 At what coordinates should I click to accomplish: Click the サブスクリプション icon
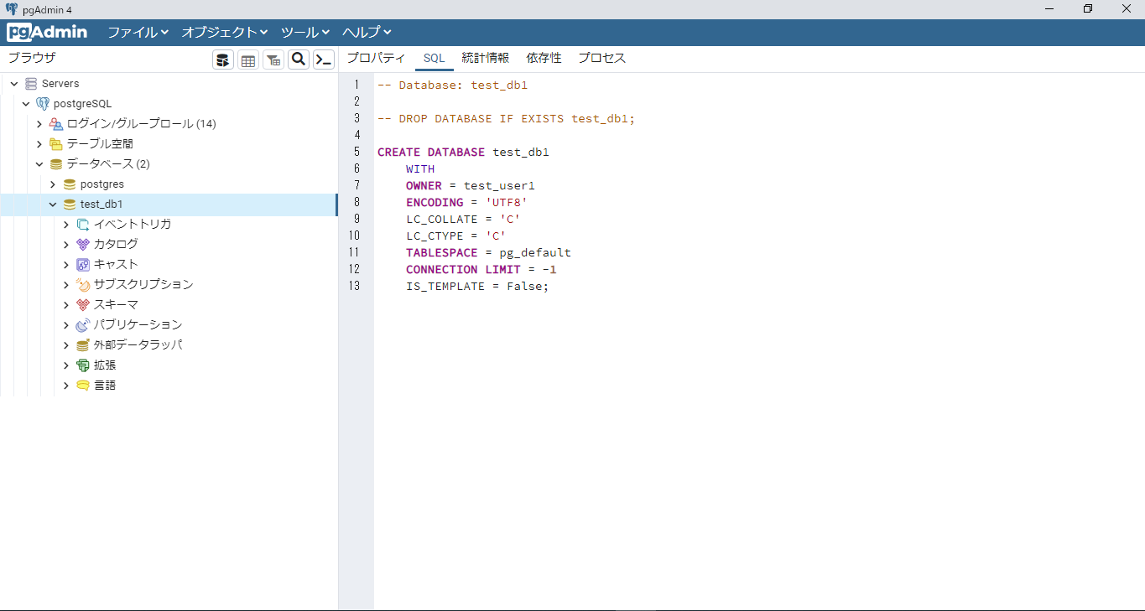point(83,285)
